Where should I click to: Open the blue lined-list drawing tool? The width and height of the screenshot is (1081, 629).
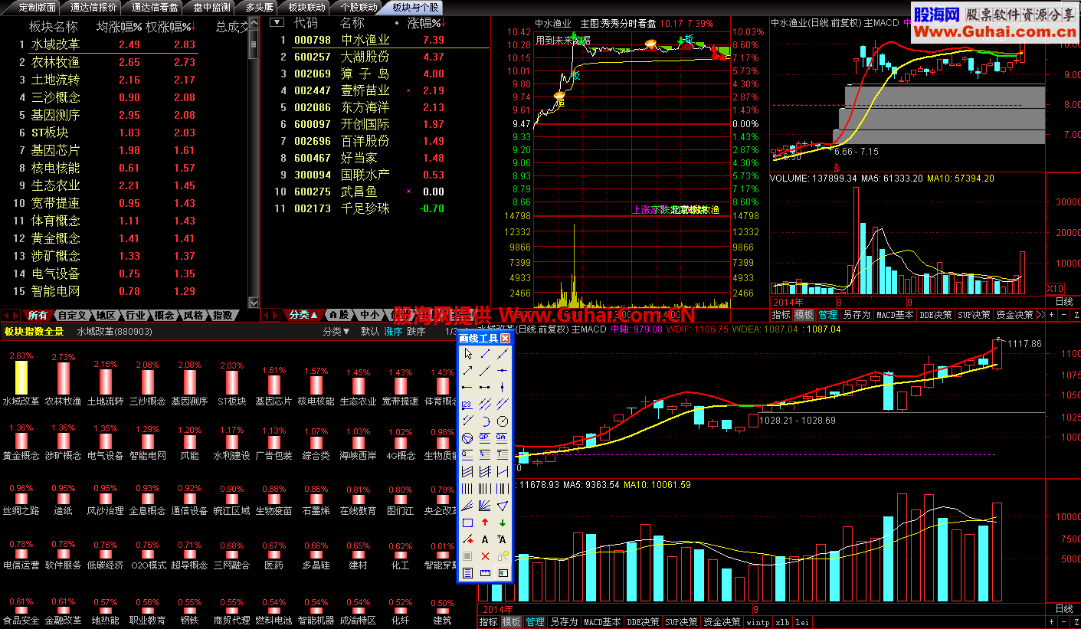click(467, 572)
